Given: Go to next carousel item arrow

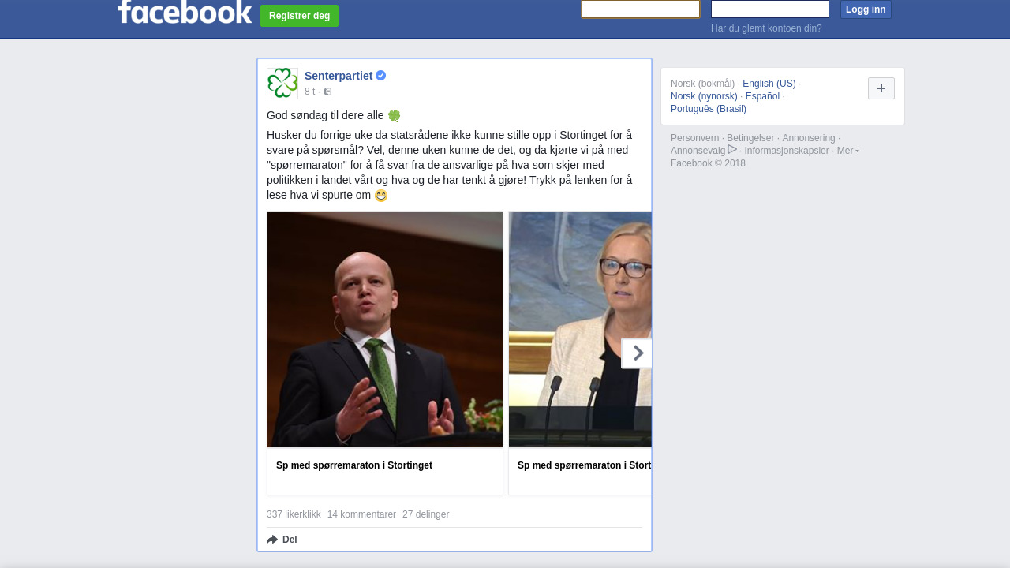Looking at the screenshot, I should click(637, 353).
